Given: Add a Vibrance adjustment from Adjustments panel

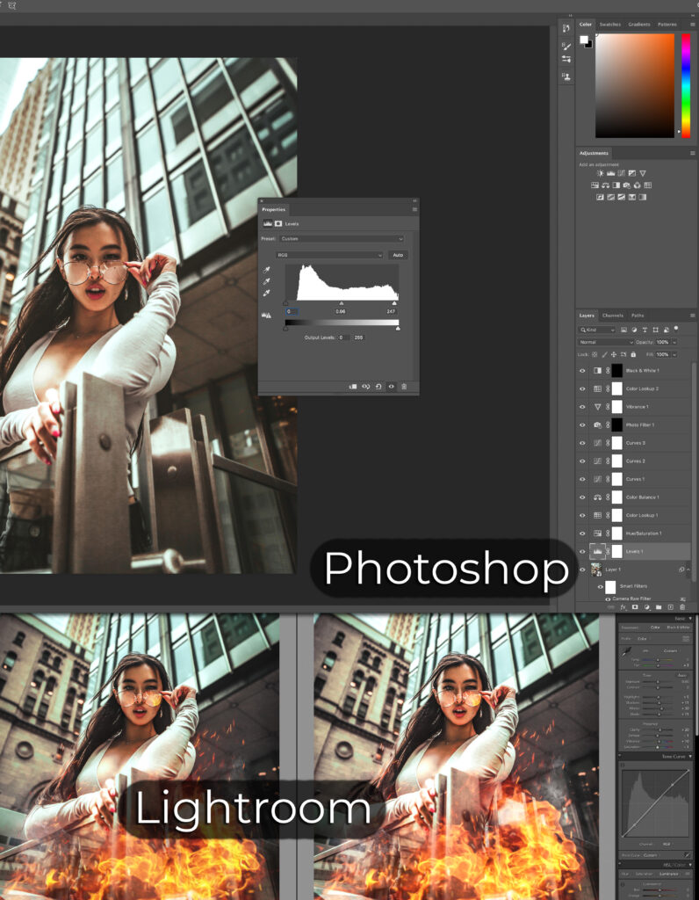Looking at the screenshot, I should pyautogui.click(x=643, y=173).
